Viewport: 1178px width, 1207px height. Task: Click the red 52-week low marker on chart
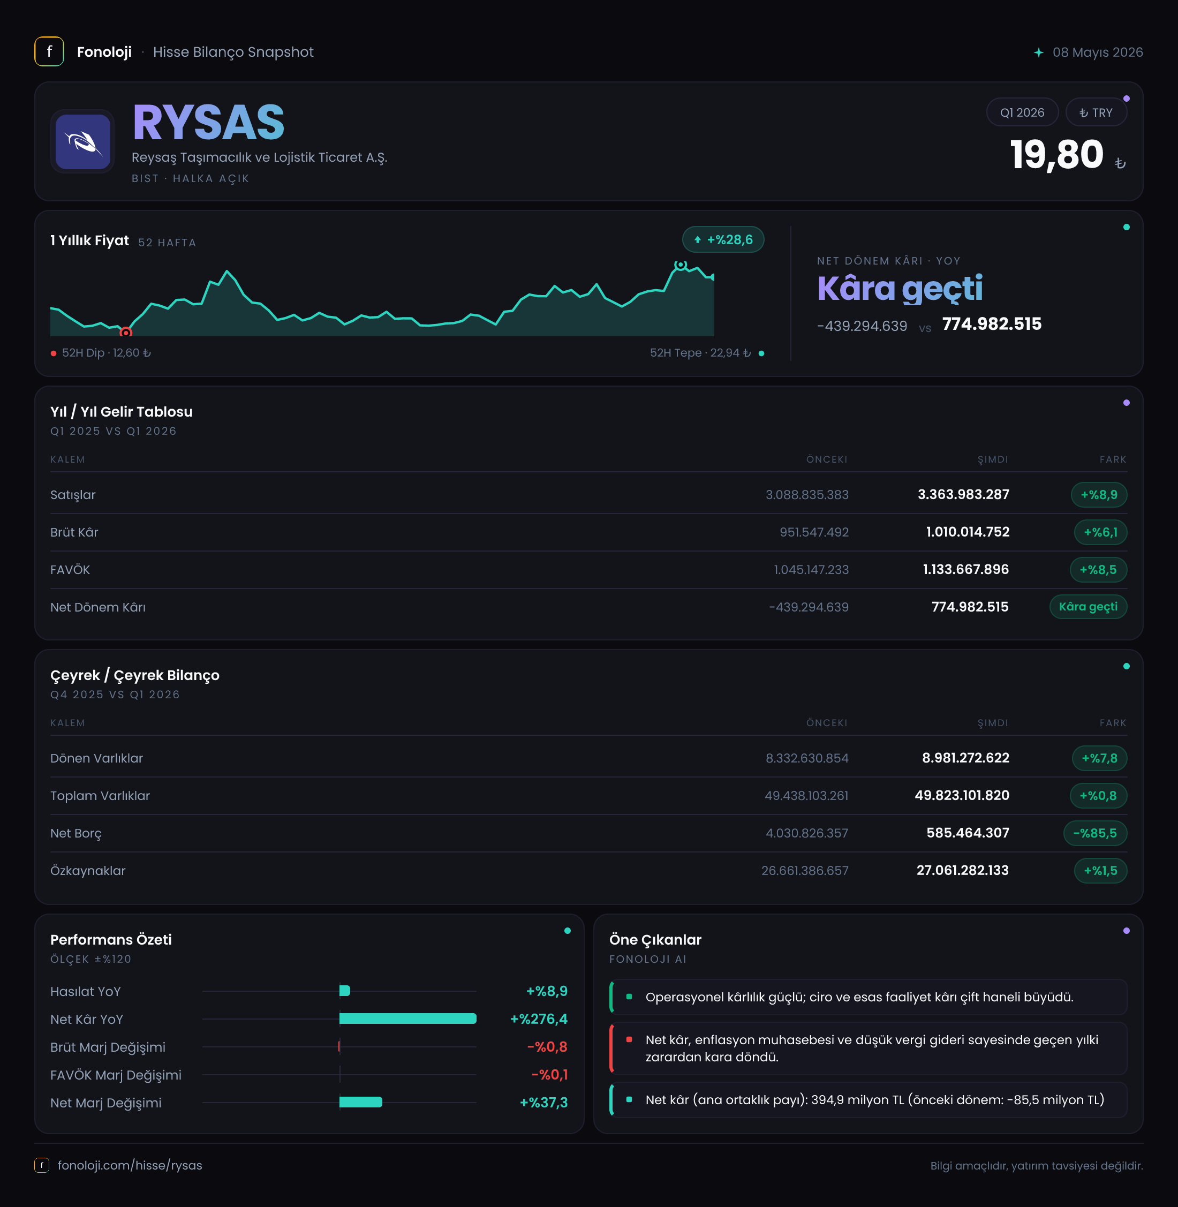[x=126, y=333]
